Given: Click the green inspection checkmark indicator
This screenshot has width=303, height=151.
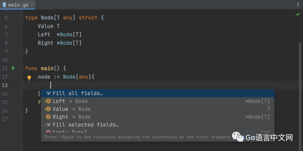Looking at the screenshot, I should pyautogui.click(x=298, y=14).
